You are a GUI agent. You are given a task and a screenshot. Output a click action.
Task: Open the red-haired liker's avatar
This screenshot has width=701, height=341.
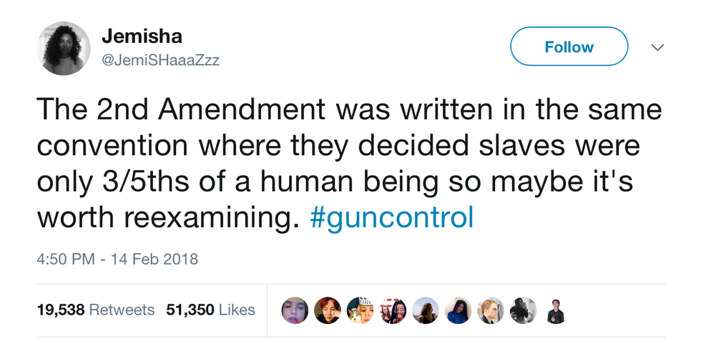328,310
